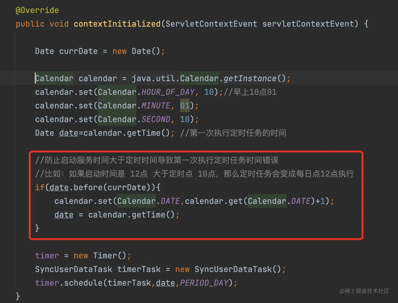This screenshot has height=303, width=398.
Task: Select the currDate variable declaration
Action: click(78, 51)
